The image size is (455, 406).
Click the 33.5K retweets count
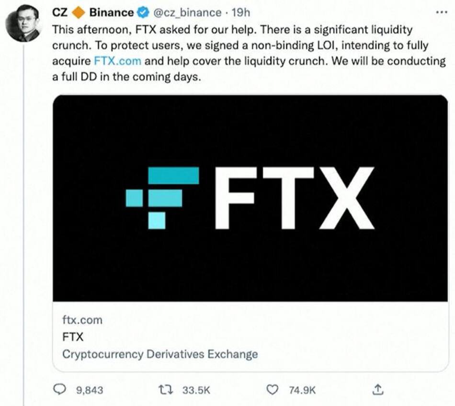tap(196, 390)
